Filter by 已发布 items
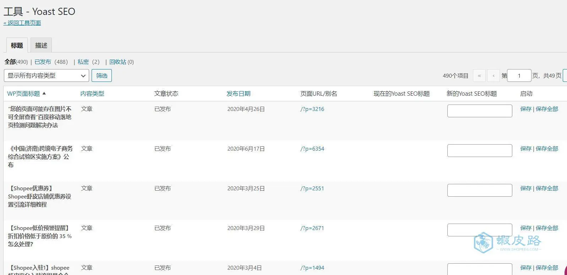567x275 pixels. tap(43, 62)
